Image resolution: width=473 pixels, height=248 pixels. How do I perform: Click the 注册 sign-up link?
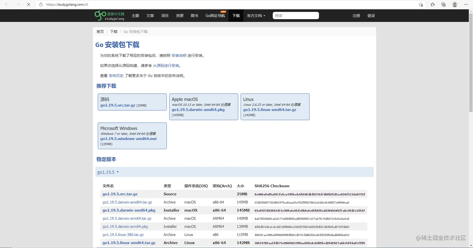[356, 16]
